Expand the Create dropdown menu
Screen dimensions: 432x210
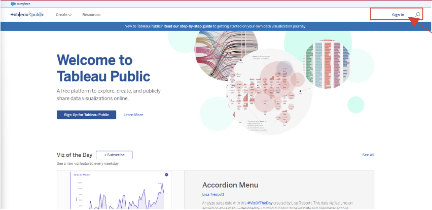(64, 15)
